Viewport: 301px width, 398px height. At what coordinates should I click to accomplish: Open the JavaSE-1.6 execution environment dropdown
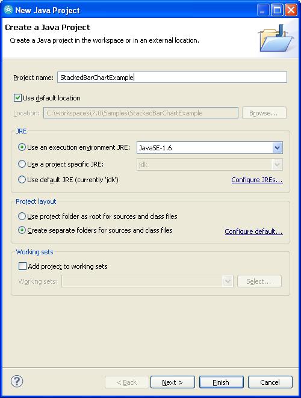point(209,148)
